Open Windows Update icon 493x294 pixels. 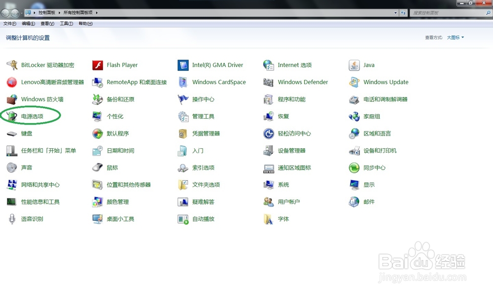[354, 82]
